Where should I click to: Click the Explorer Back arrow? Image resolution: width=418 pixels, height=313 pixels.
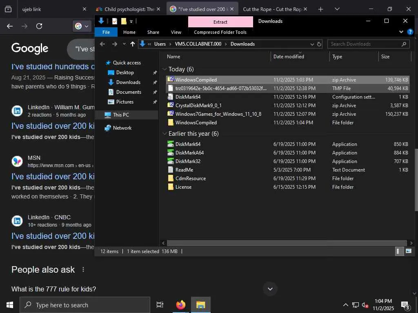[102, 44]
